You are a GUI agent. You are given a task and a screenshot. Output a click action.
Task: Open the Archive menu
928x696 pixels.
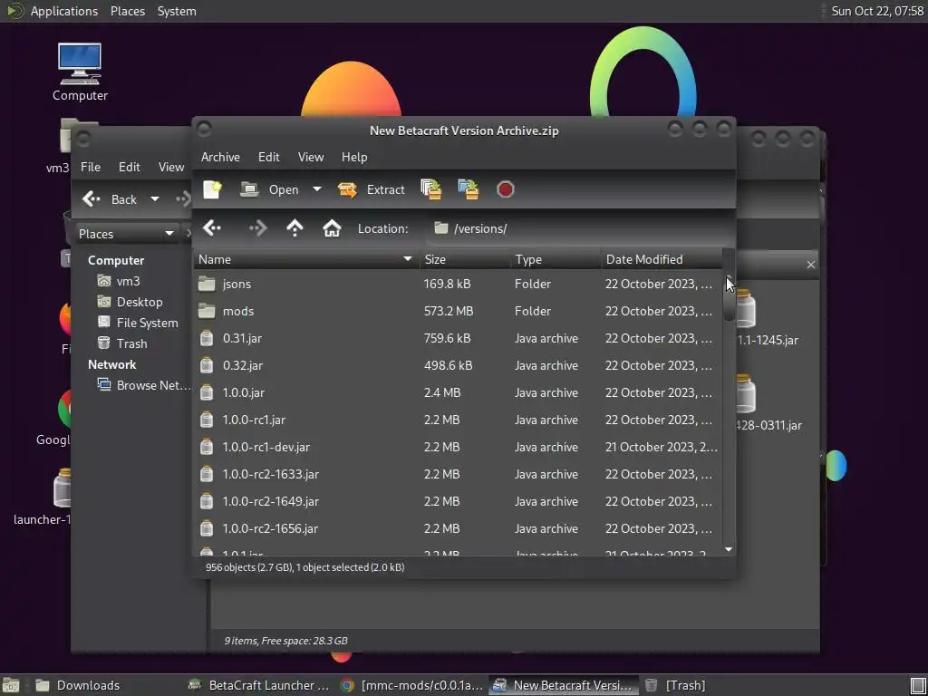tap(220, 157)
